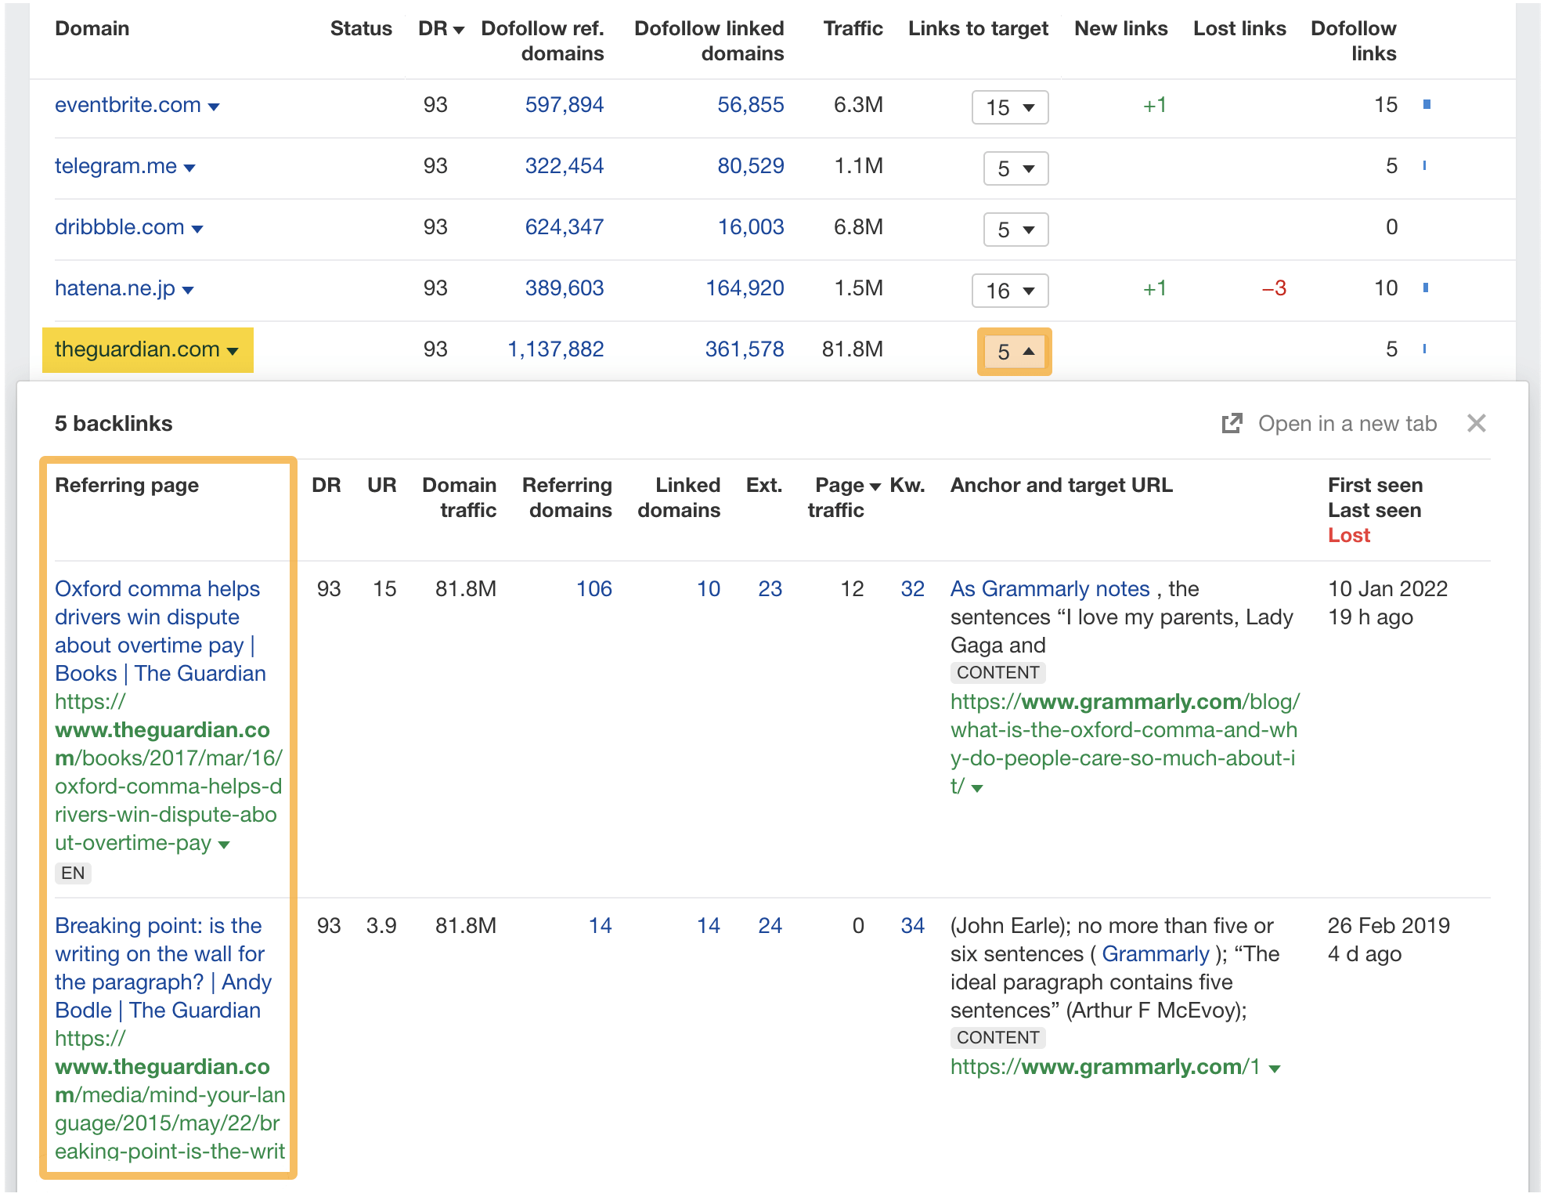Click the EN language badge
Screen dimensions: 1544x1197
click(73, 873)
